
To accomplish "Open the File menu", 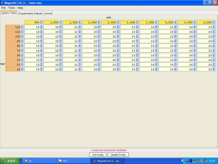I will tap(3, 8).
